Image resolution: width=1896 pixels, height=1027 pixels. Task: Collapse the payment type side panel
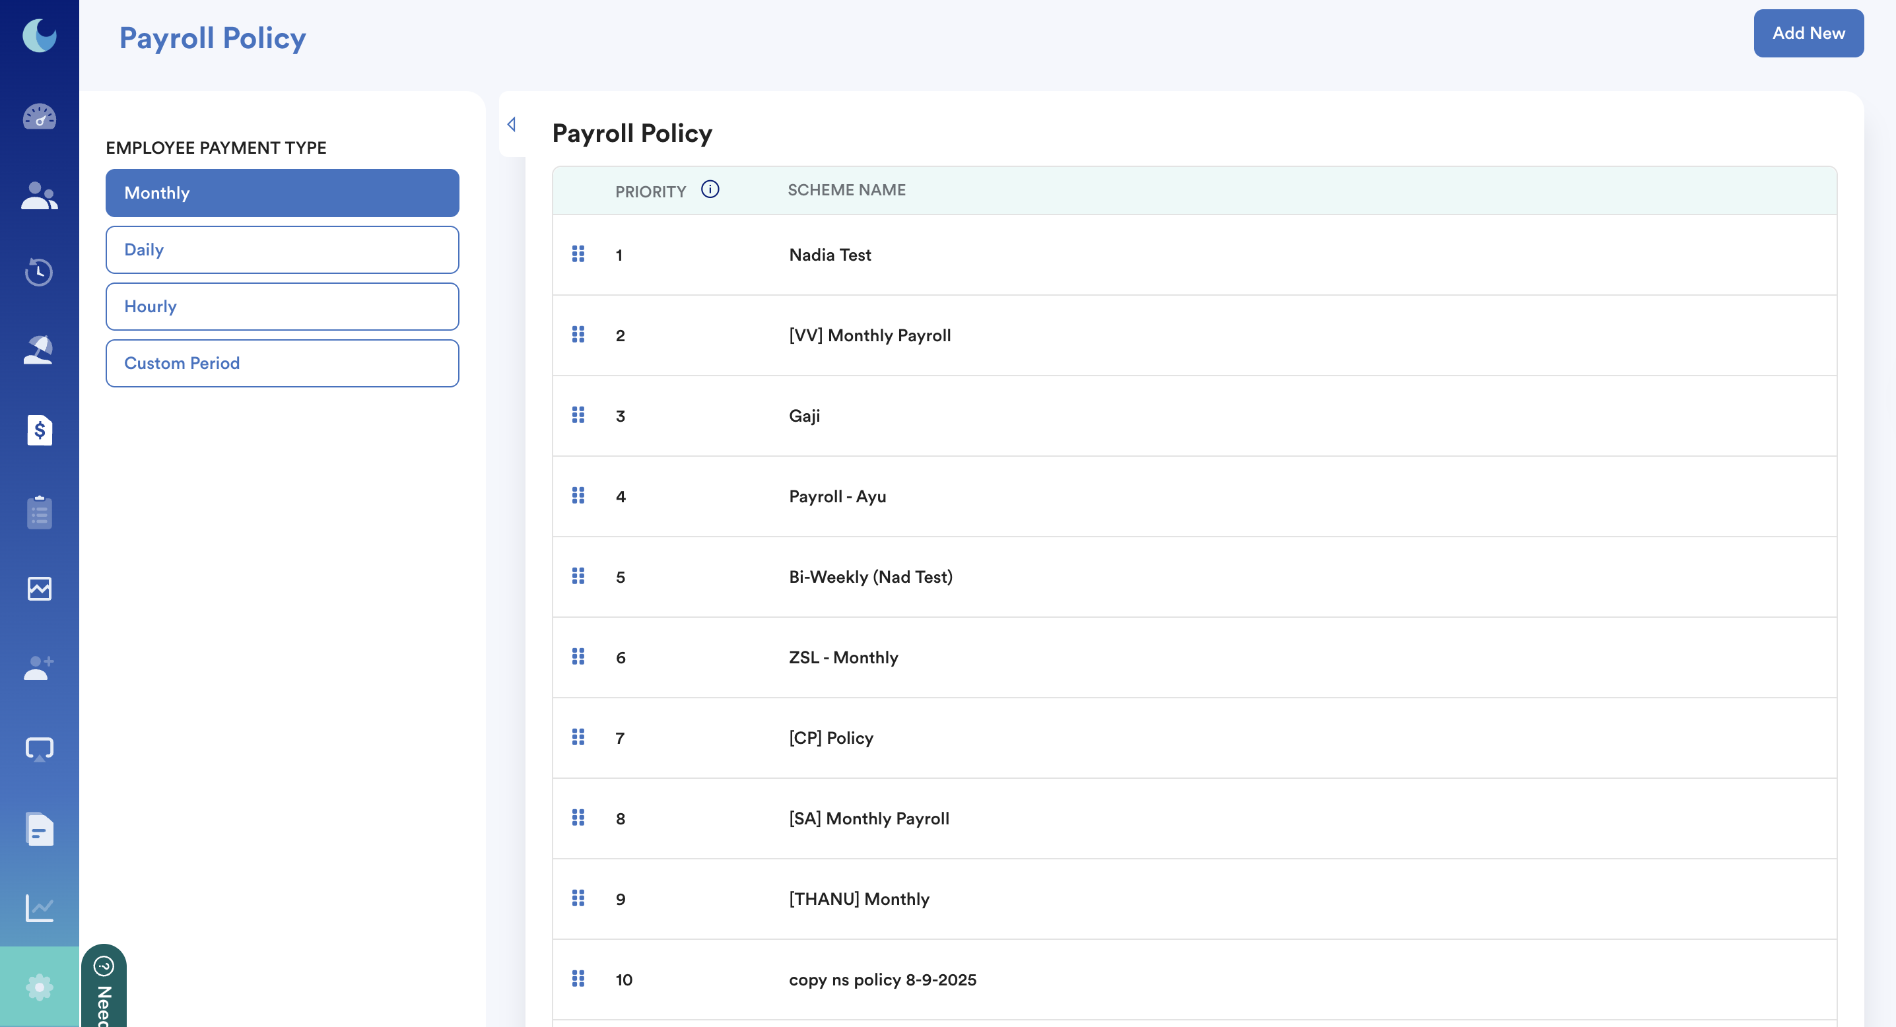pos(512,124)
